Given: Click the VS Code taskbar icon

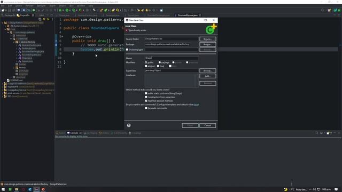Looking at the screenshot, I should (30, 189).
